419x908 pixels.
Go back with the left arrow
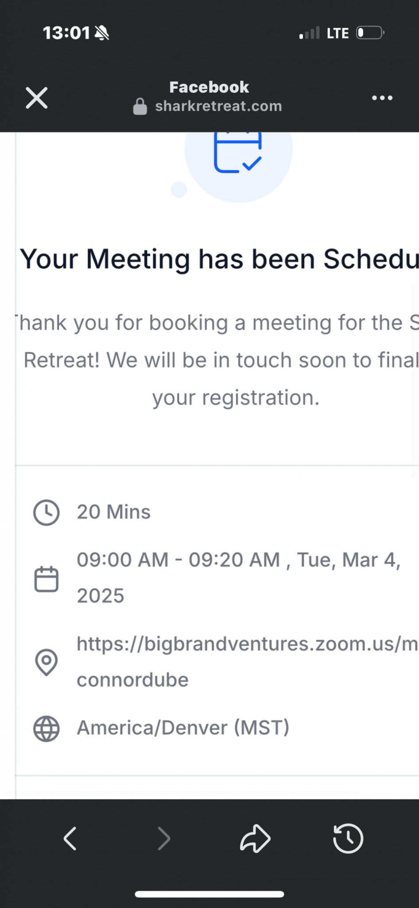70,838
